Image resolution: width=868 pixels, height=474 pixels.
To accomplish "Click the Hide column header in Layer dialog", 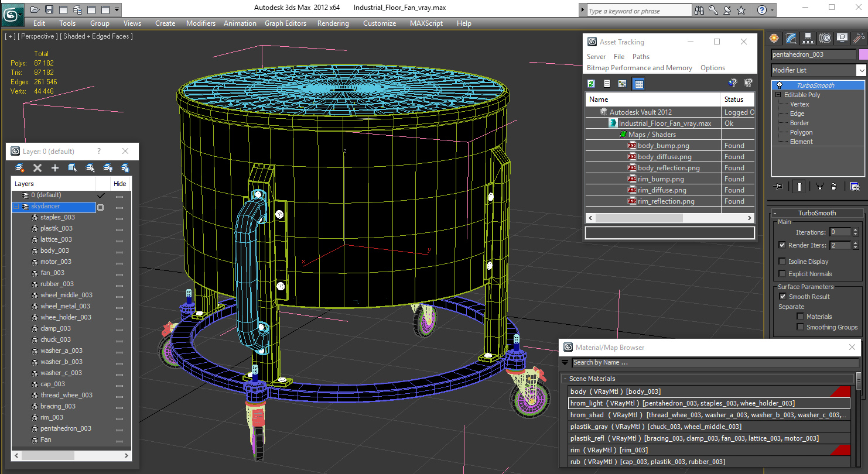I will point(119,184).
